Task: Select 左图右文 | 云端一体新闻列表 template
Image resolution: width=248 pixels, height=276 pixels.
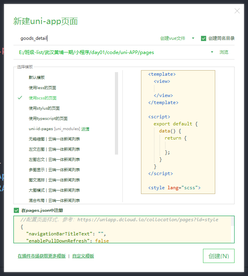Action: click(54, 159)
